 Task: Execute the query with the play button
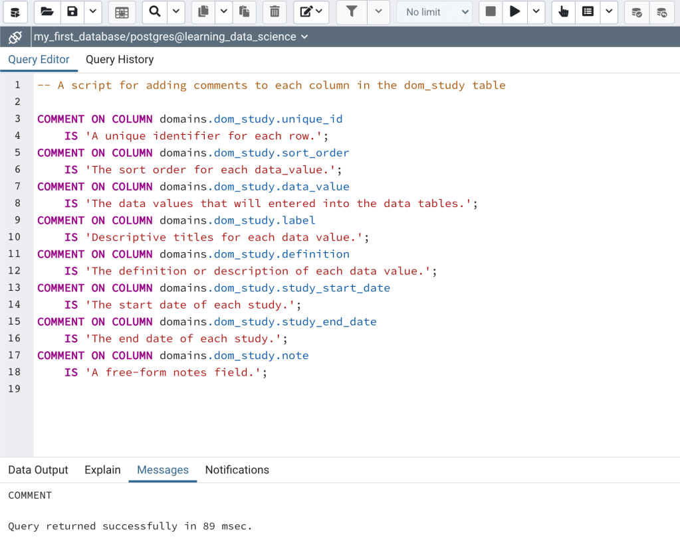[x=514, y=12]
